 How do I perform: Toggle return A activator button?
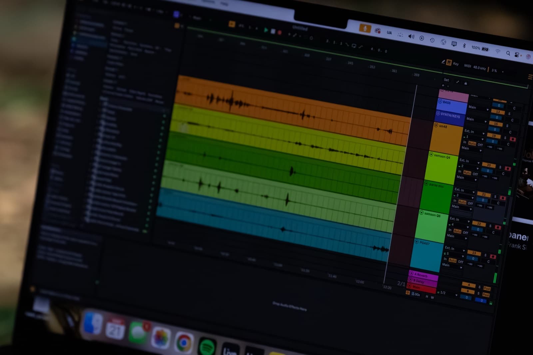click(x=468, y=285)
